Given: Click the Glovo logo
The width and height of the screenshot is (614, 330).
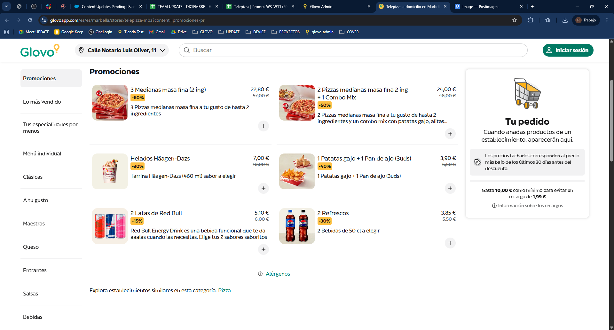Looking at the screenshot, I should coord(40,51).
